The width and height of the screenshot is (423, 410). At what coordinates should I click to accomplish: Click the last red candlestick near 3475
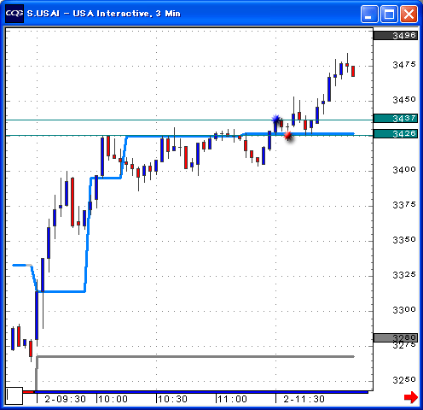pos(353,71)
